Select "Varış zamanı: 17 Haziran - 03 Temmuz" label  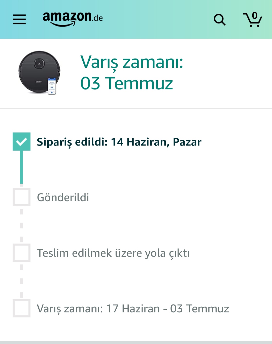[x=133, y=309]
